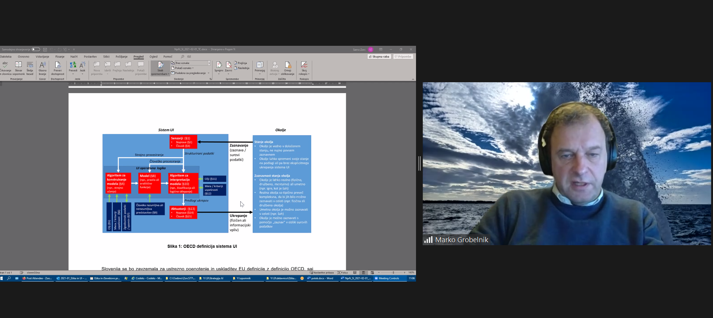This screenshot has height=318, width=713.
Task: Click Skrij rokopis hide ink icon
Action: click(x=304, y=65)
